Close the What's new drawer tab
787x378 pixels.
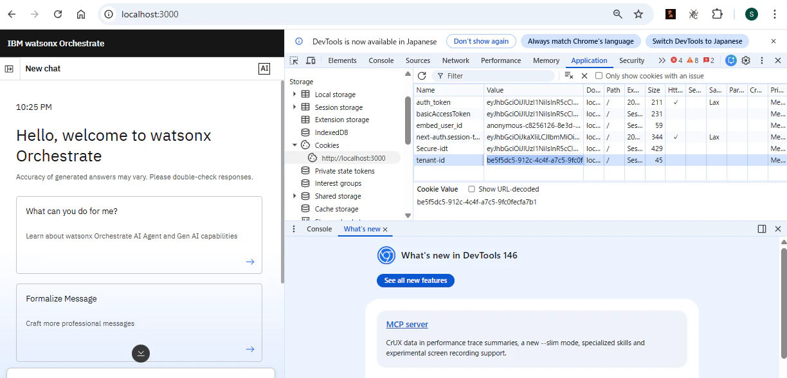385,230
